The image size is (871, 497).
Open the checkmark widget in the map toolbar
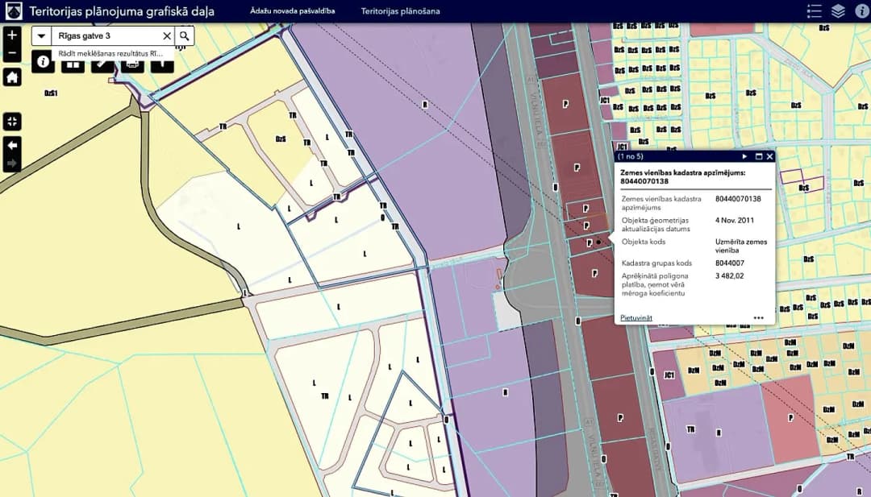(x=102, y=65)
